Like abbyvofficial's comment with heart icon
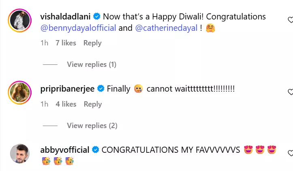This screenshot has height=171, width=293. click(290, 153)
